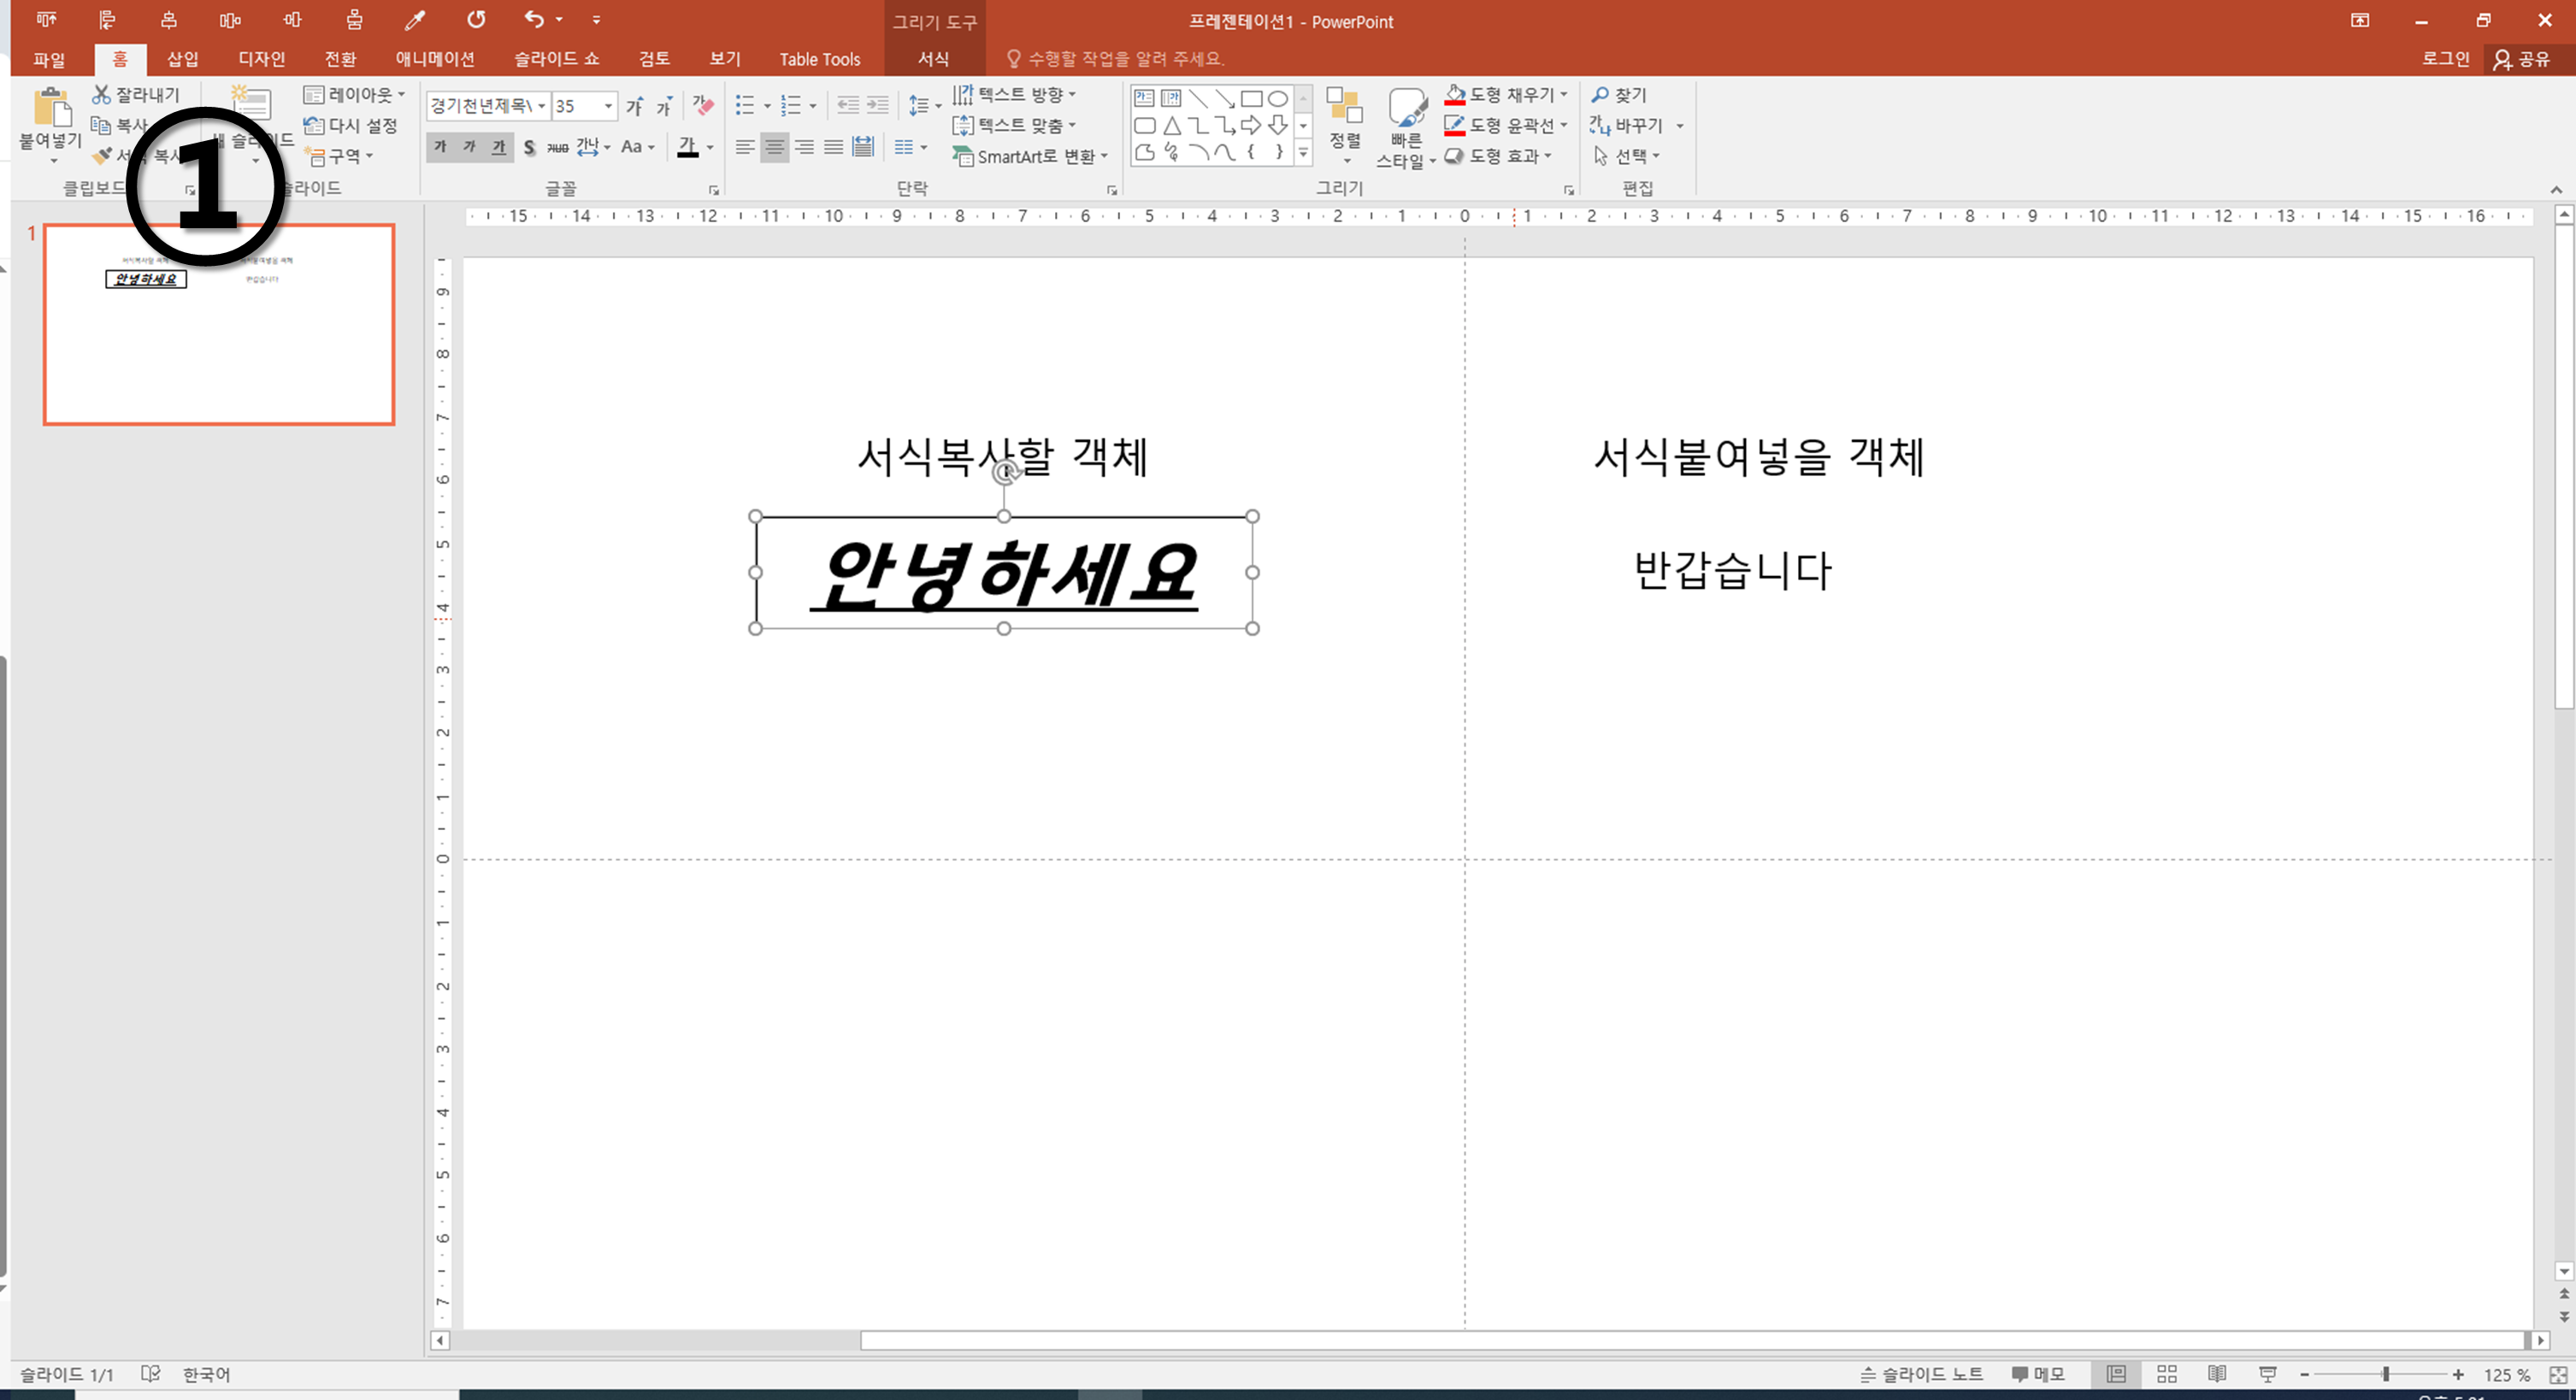Toggle italic formatting button

(469, 147)
